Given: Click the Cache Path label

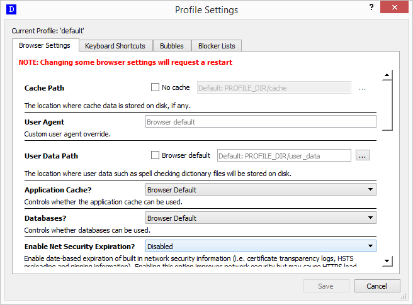Looking at the screenshot, I should click(44, 88).
